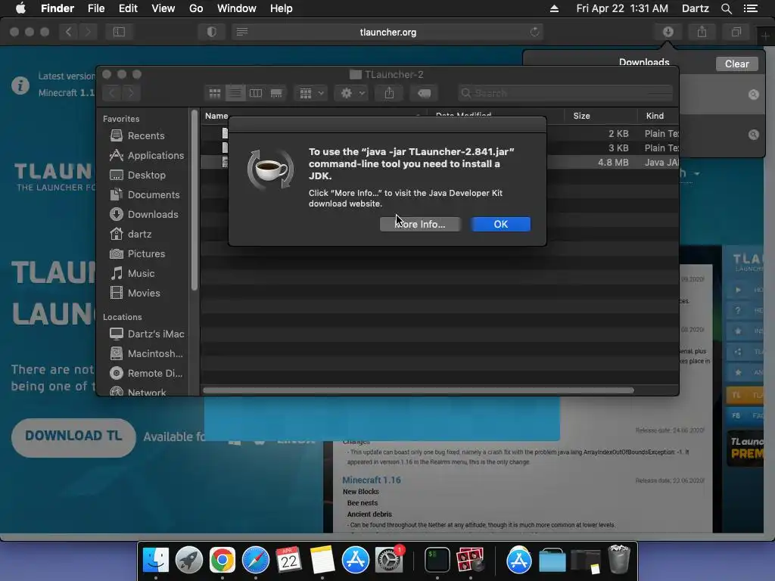
Task: Go forward in Finder window
Action: [x=131, y=93]
